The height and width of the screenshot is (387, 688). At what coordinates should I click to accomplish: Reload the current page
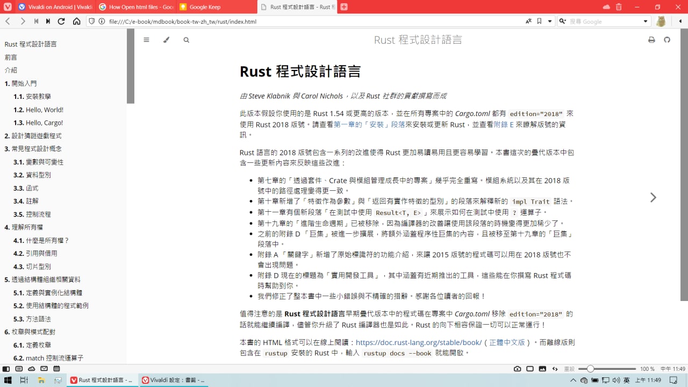pos(61,21)
